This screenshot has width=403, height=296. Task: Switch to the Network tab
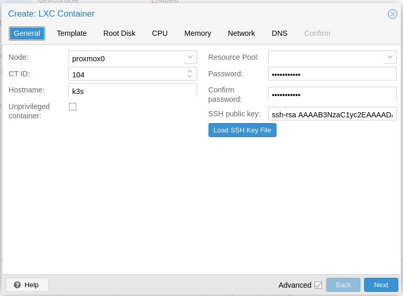pyautogui.click(x=241, y=33)
